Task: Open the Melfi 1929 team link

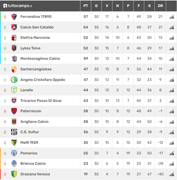Action: pyautogui.click(x=29, y=142)
